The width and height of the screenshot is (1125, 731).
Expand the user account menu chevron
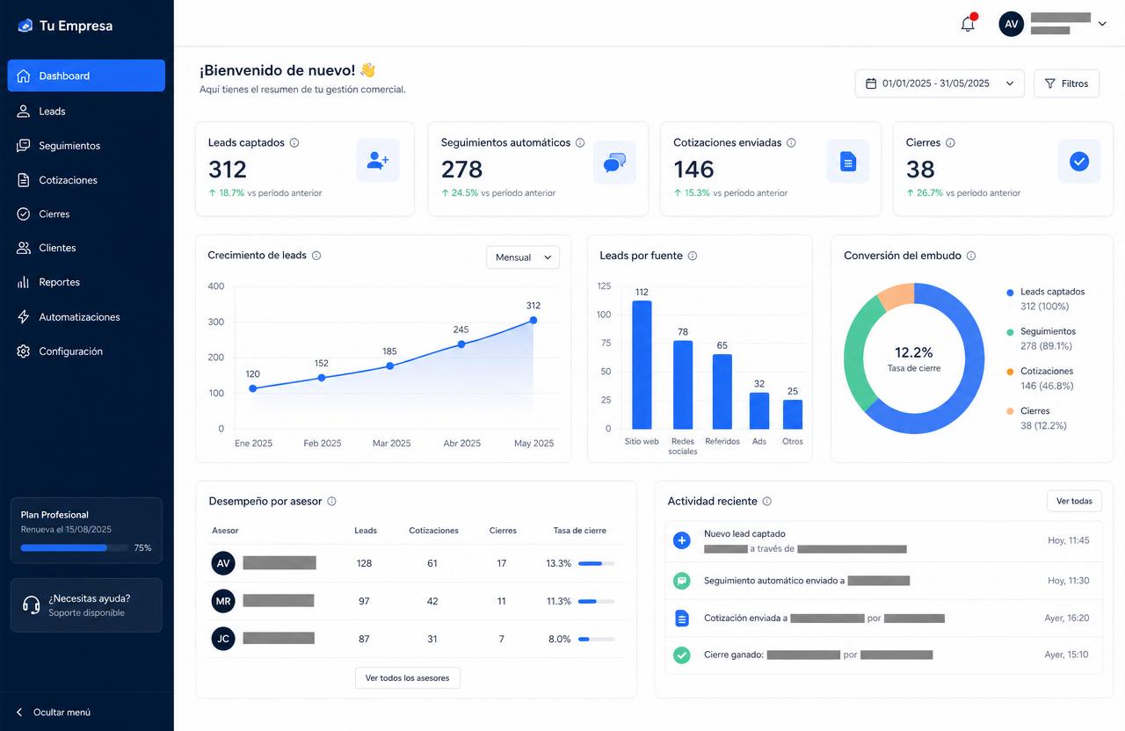(1102, 24)
